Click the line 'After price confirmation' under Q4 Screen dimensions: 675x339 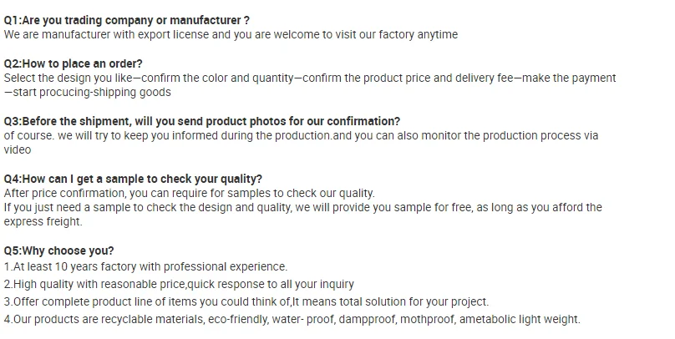point(190,193)
